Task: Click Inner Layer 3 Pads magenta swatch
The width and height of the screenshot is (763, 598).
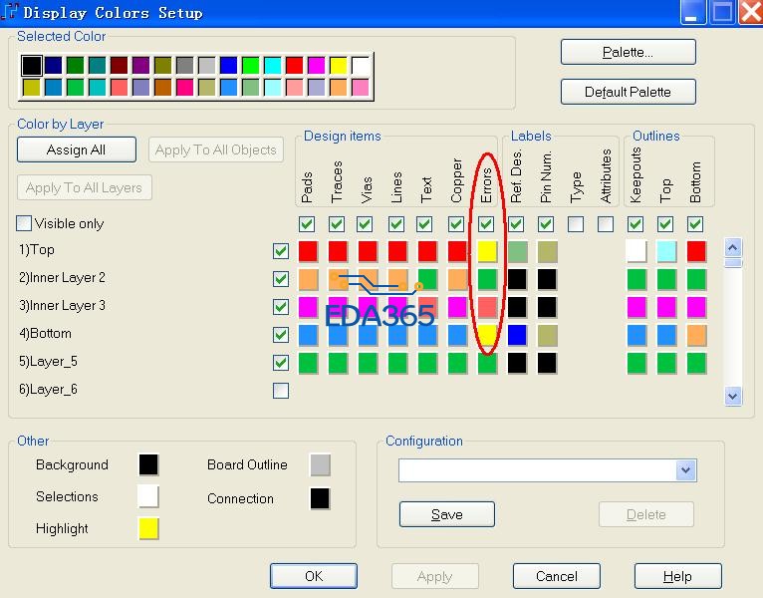Action: point(308,307)
